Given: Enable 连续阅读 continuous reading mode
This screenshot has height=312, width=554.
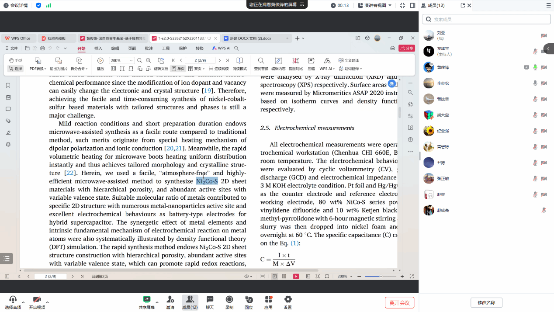Looking at the screenshot, I should 218,69.
